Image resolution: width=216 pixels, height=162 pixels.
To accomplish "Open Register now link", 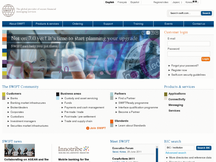I will point(179,70).
